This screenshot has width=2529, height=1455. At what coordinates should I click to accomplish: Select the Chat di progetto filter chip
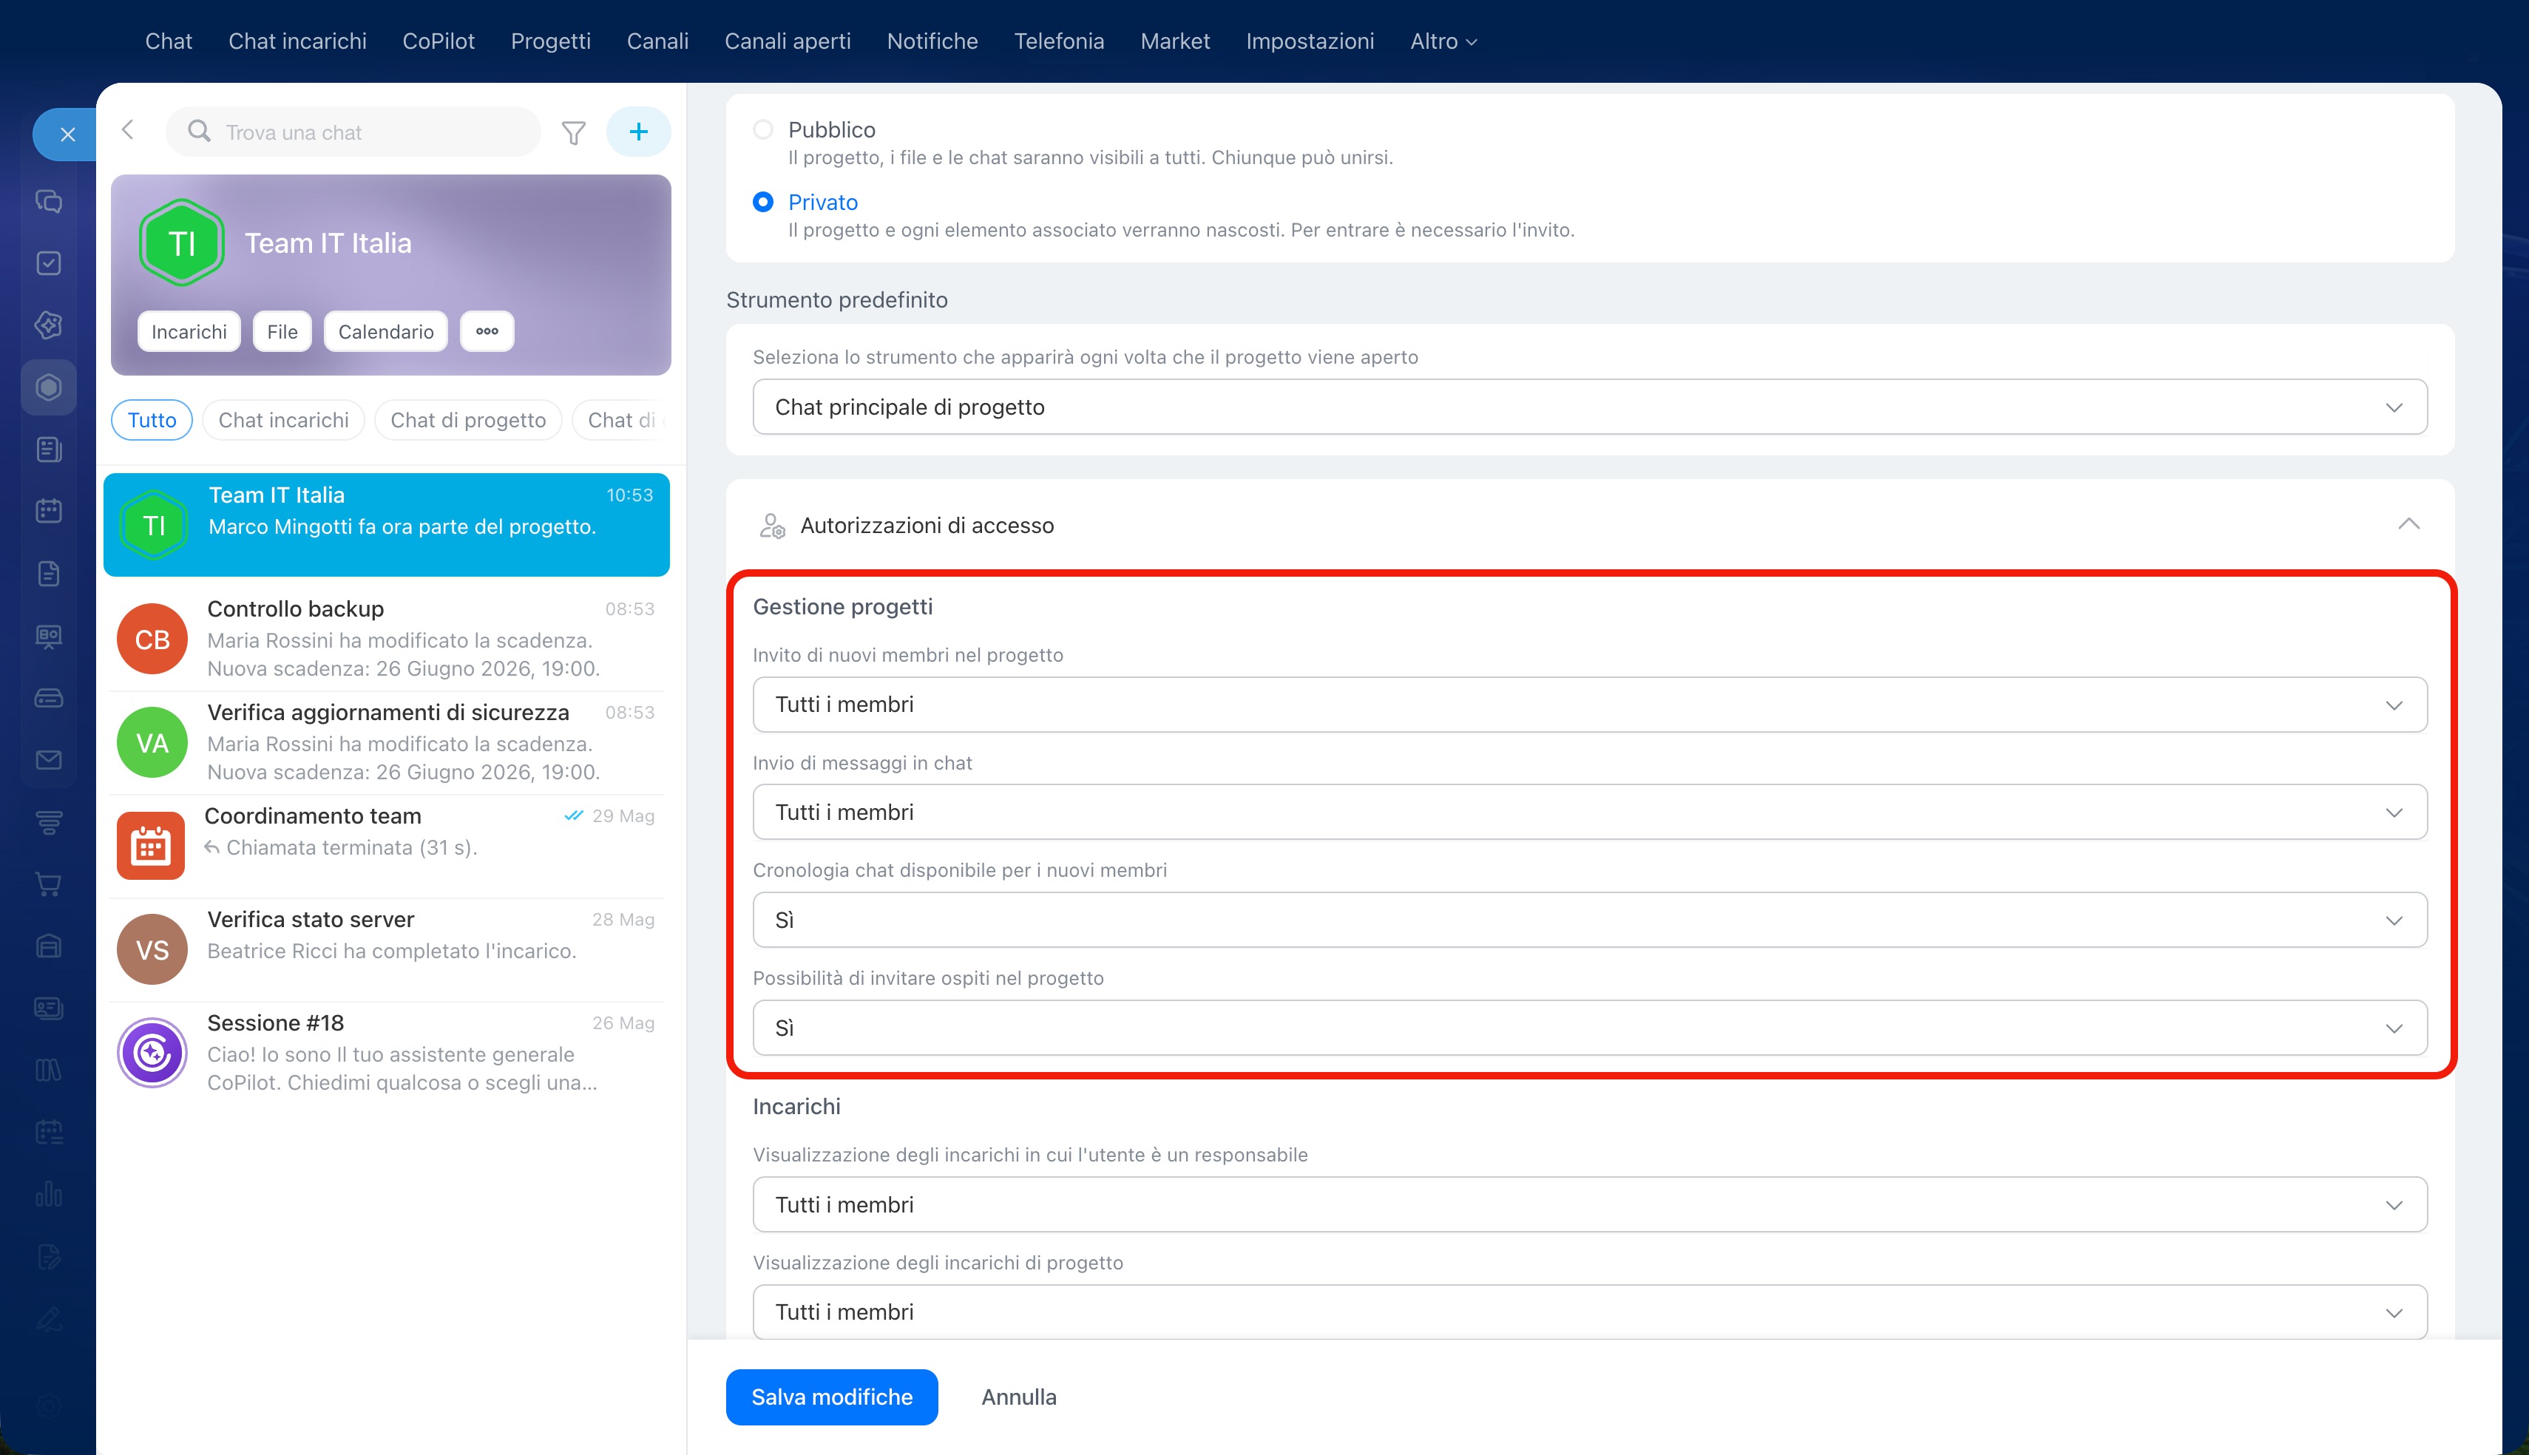click(x=469, y=420)
